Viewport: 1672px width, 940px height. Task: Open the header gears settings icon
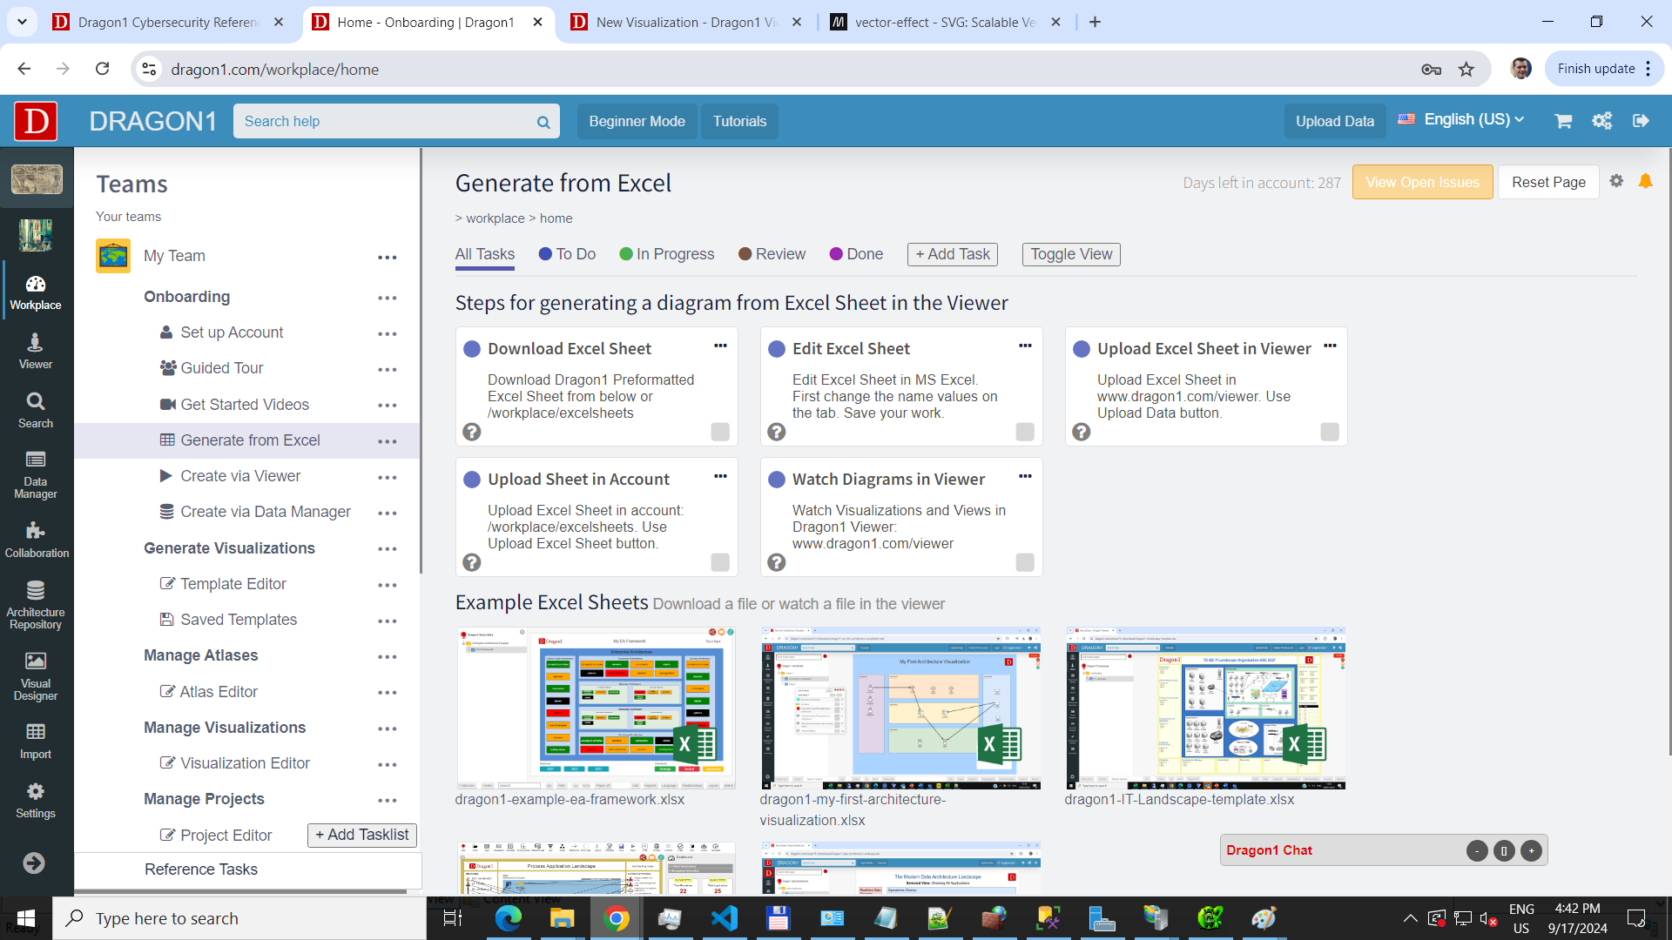click(x=1602, y=121)
